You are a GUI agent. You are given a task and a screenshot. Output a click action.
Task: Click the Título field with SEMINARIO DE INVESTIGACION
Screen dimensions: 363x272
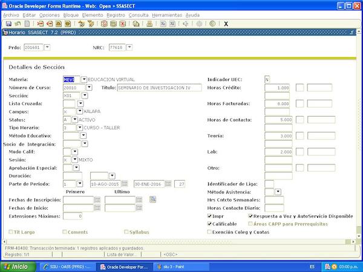pyautogui.click(x=159, y=88)
